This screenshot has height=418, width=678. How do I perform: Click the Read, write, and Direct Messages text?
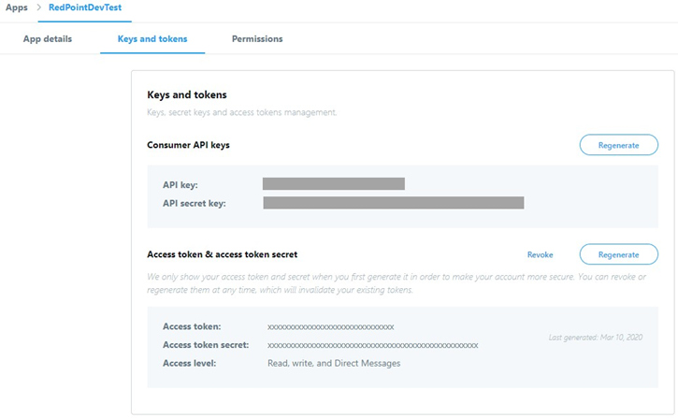[334, 363]
